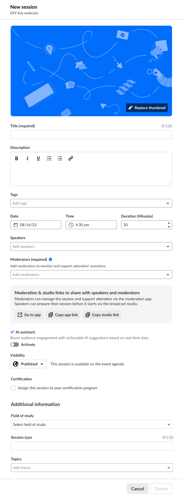Apply italic formatting in Description editor
This screenshot has width=183, height=498.
(x=27, y=158)
